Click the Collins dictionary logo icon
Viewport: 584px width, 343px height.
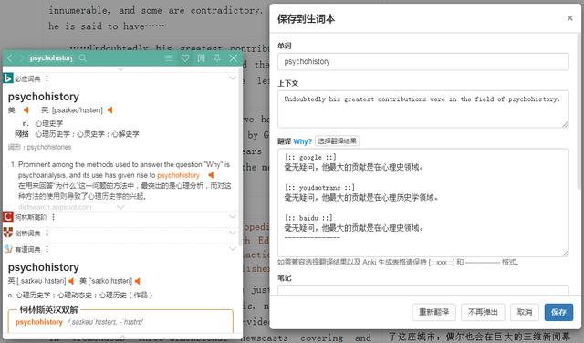coord(8,217)
